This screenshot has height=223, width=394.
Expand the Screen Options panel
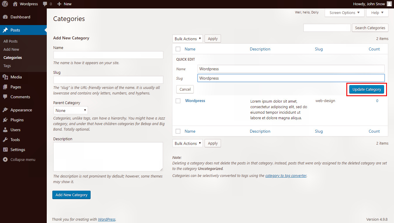pos(345,13)
